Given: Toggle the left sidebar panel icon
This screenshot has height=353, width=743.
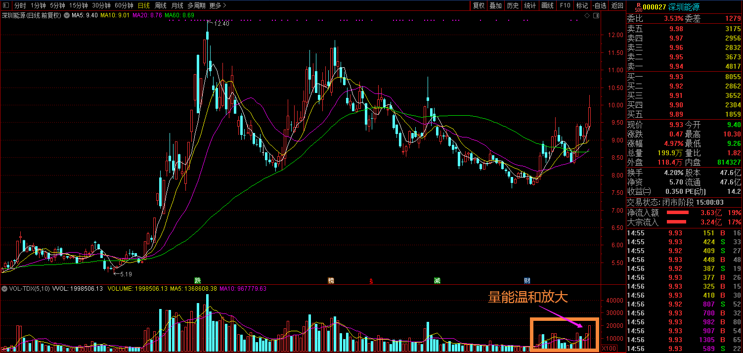Looking at the screenshot, I should pyautogui.click(x=6, y=6).
